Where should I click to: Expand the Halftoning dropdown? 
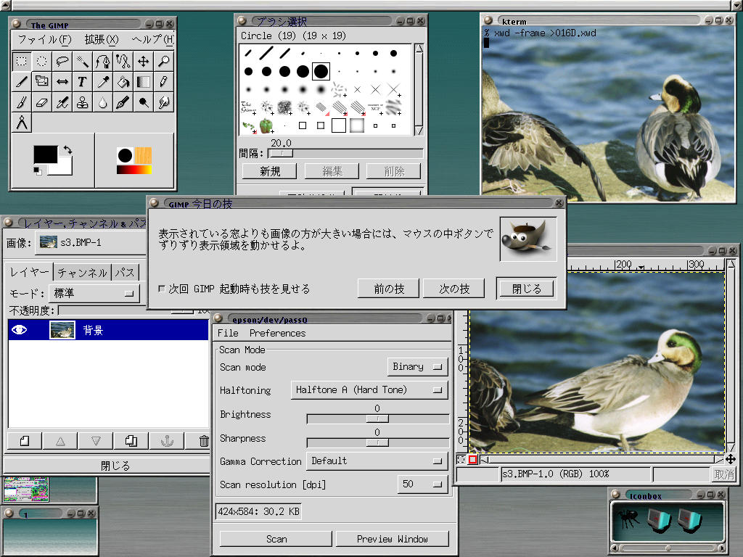(x=369, y=389)
